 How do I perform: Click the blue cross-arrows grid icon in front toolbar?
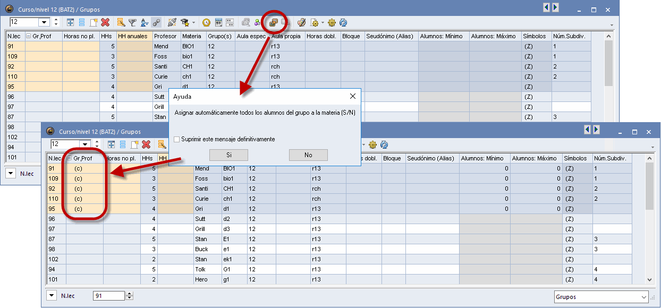click(x=111, y=144)
